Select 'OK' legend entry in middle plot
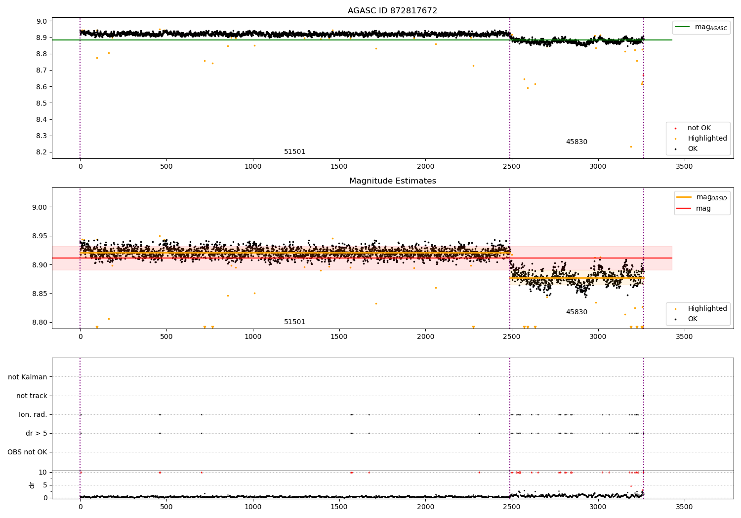The width and height of the screenshot is (741, 518). [x=693, y=319]
